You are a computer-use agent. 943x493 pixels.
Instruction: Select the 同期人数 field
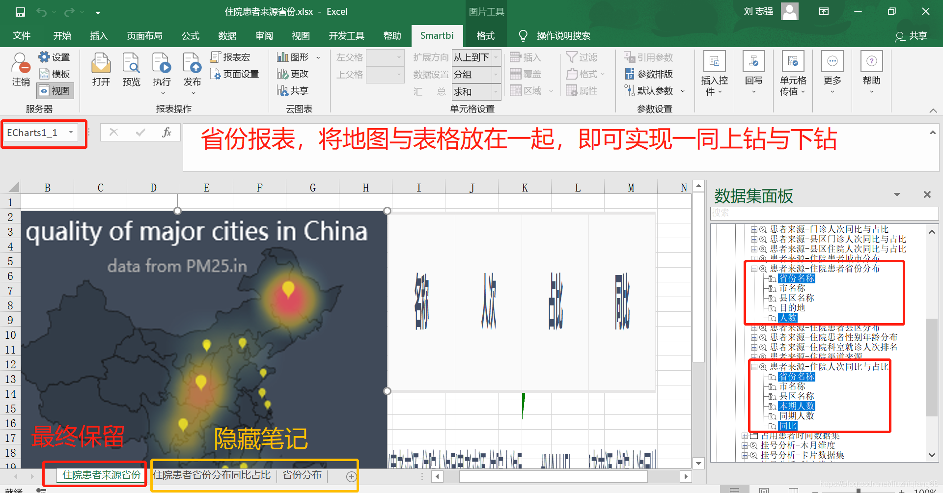[x=797, y=416]
